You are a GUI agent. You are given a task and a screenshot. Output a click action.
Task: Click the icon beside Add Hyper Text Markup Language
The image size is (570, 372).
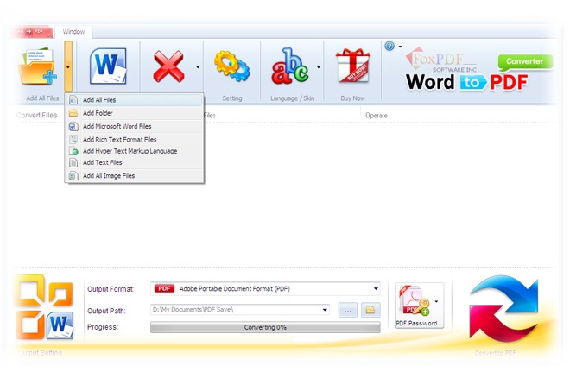(x=73, y=151)
